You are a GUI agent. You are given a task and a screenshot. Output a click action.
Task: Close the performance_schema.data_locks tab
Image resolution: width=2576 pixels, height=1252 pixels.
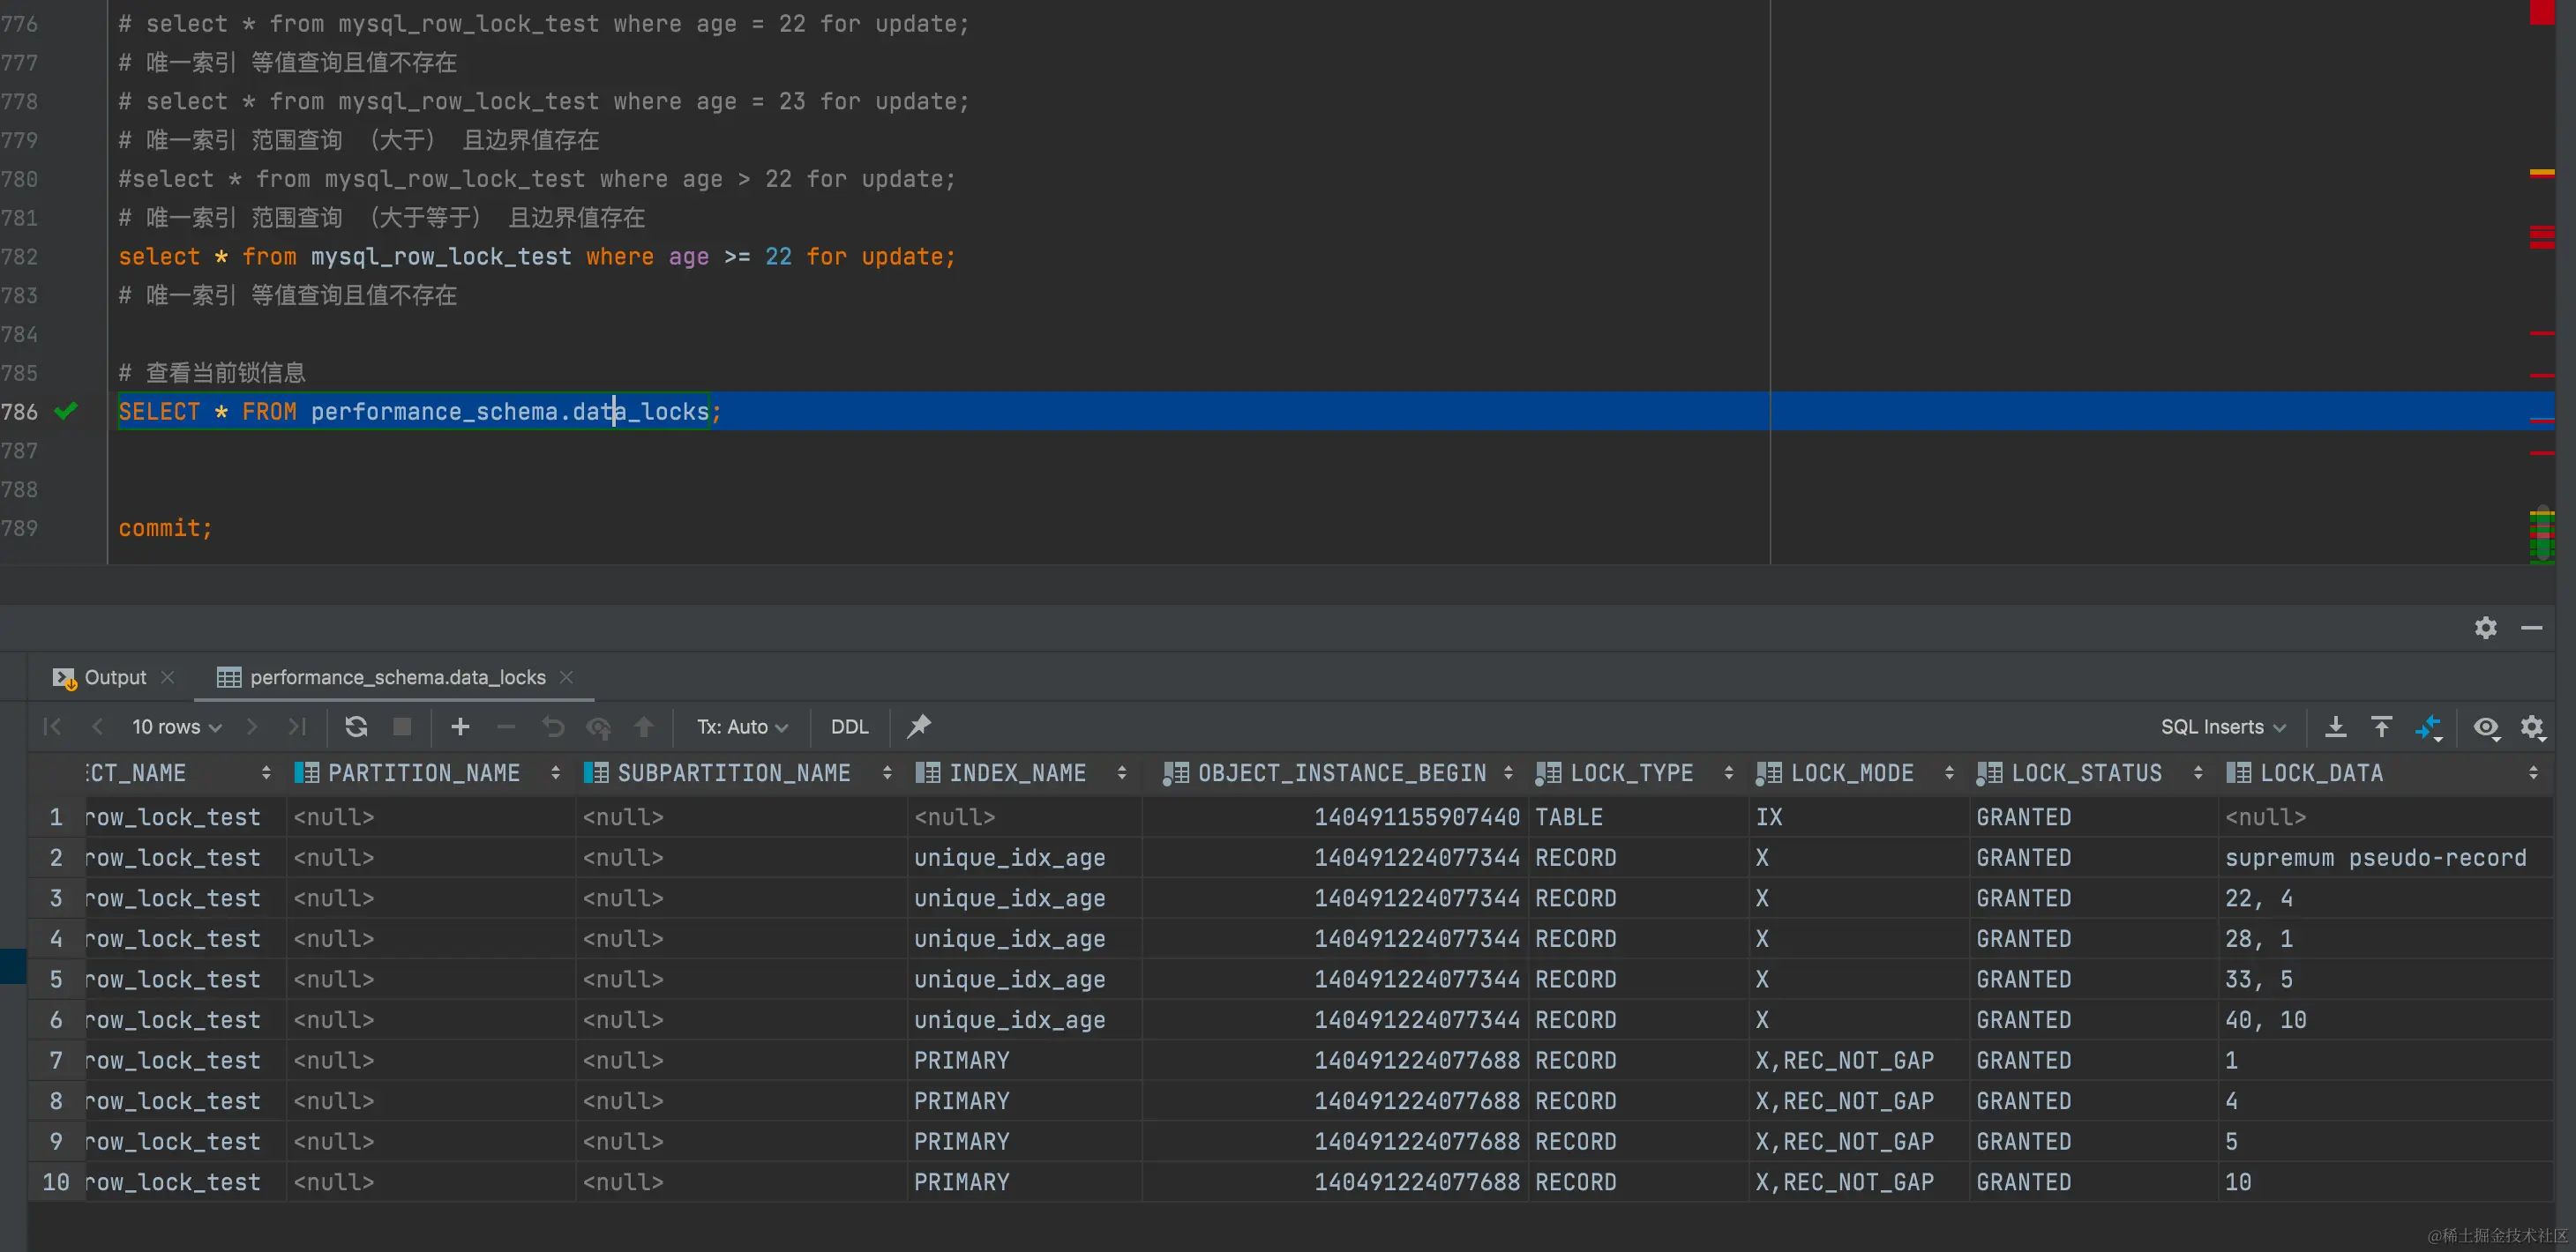click(x=567, y=676)
